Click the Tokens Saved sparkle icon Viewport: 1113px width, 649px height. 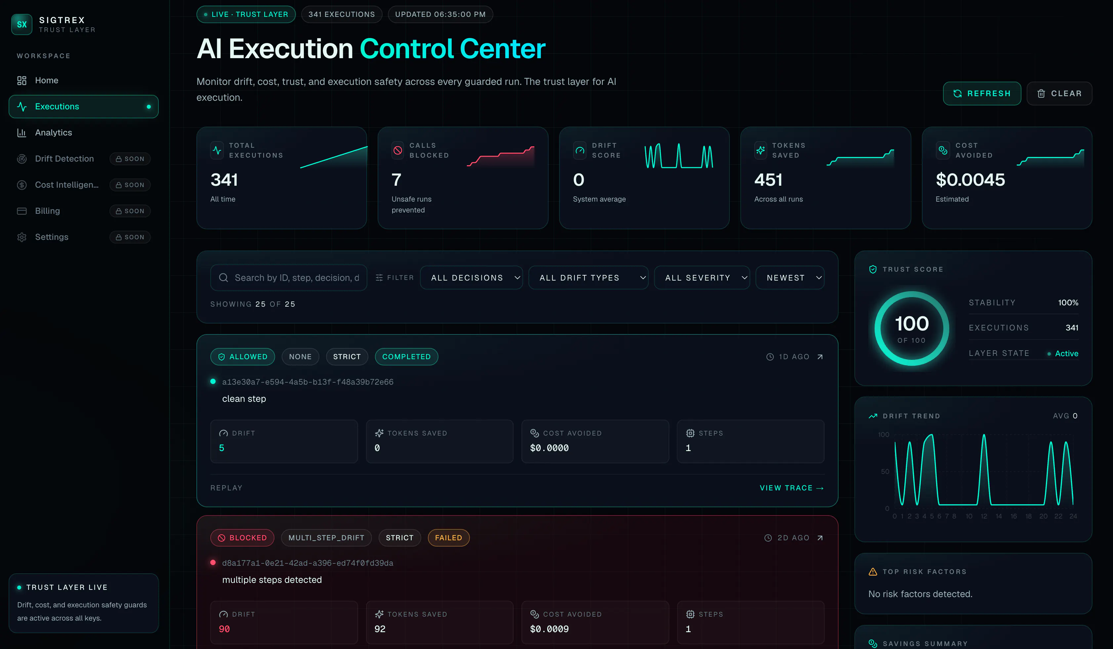[761, 150]
